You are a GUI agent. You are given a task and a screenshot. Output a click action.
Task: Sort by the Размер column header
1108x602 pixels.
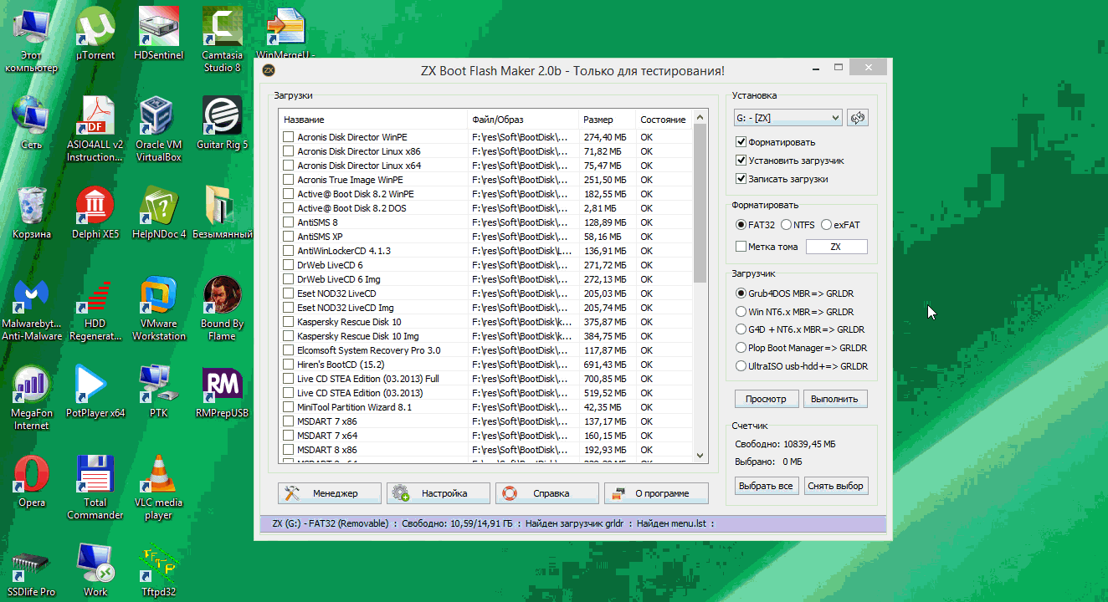(x=607, y=120)
